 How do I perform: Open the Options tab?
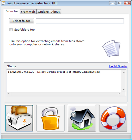tap(43, 12)
